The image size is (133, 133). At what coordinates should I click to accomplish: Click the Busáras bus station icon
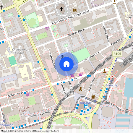pos(86,106)
